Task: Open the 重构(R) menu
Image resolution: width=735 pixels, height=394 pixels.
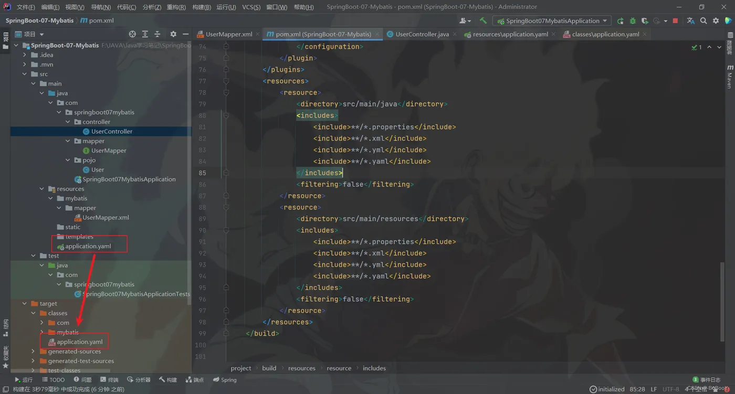Action: [x=176, y=7]
